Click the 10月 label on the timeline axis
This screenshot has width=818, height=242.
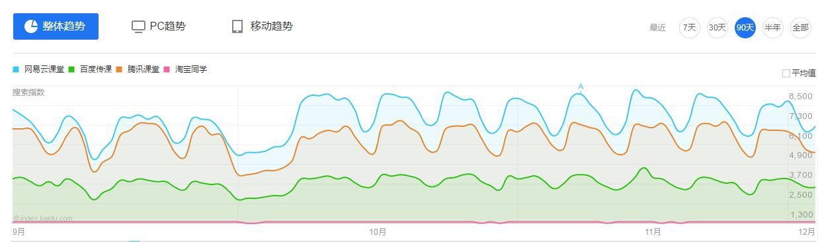tap(378, 232)
